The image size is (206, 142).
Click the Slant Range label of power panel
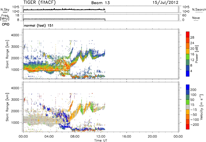click(x=7, y=54)
